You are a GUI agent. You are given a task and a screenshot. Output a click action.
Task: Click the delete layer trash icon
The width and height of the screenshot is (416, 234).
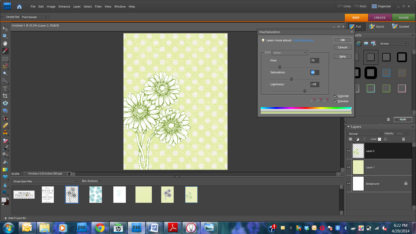(403, 139)
